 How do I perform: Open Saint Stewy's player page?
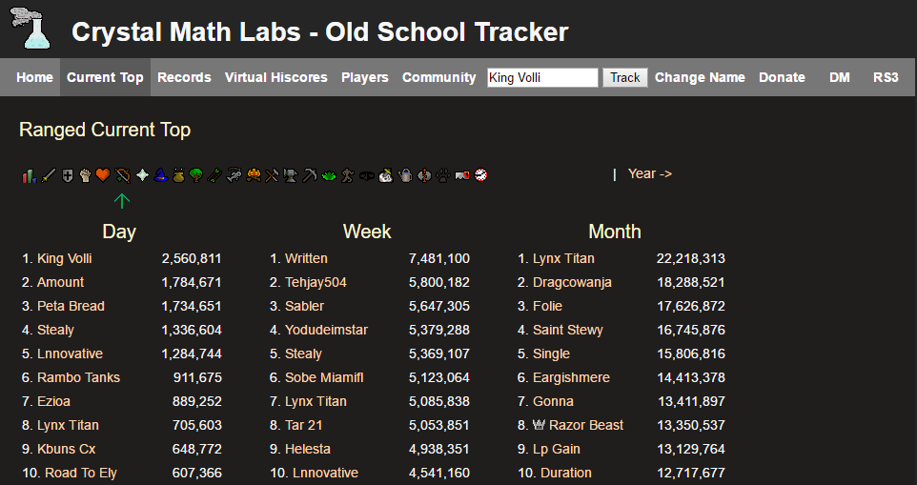568,330
